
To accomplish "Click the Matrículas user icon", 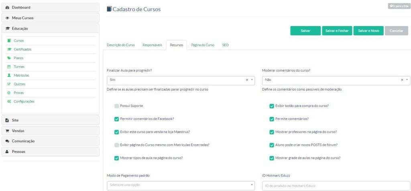I will (x=9, y=75).
